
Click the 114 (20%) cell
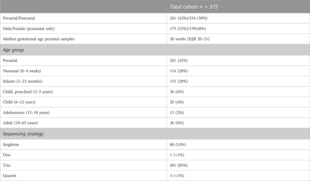coord(179,71)
